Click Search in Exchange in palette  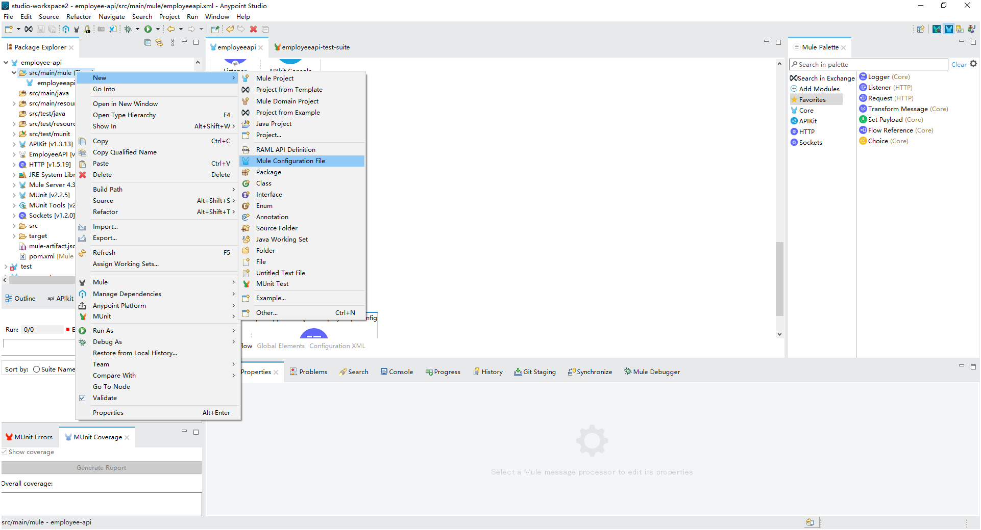pos(822,78)
